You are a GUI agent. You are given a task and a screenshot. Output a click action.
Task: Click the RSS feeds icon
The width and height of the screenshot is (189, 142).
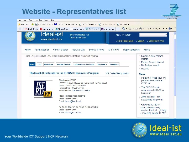pos(130,29)
